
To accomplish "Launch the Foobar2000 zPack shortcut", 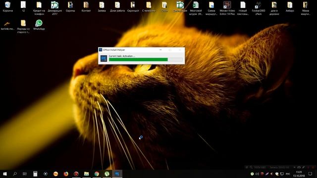I will coord(259,8).
